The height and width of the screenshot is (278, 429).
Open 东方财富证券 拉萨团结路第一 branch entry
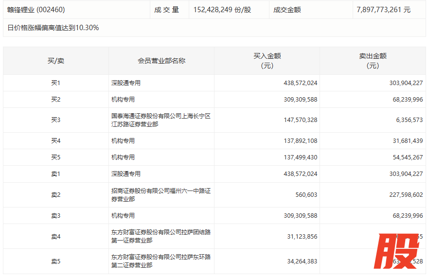[161, 236]
